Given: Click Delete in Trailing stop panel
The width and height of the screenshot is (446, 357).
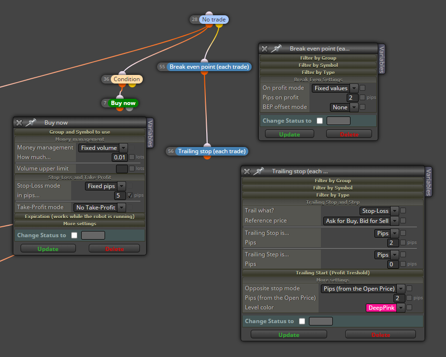Looking at the screenshot, I should point(381,335).
